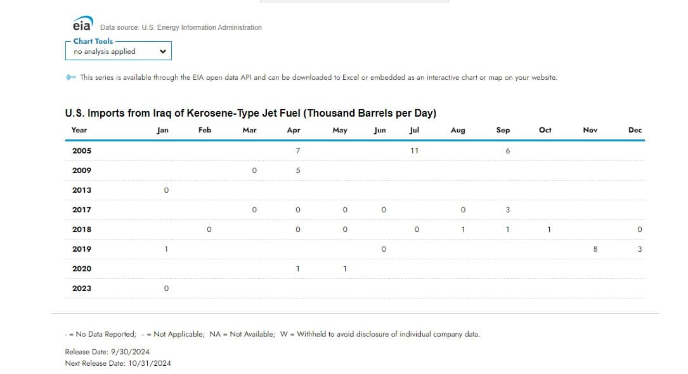Screen dimensions: 688x374
Task: Open the Chart Tools dropdown
Action: (118, 51)
